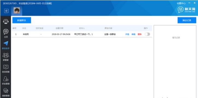The image size is (198, 98).
Task: Select the user avatar thumbnail
Action: [x=17, y=11]
